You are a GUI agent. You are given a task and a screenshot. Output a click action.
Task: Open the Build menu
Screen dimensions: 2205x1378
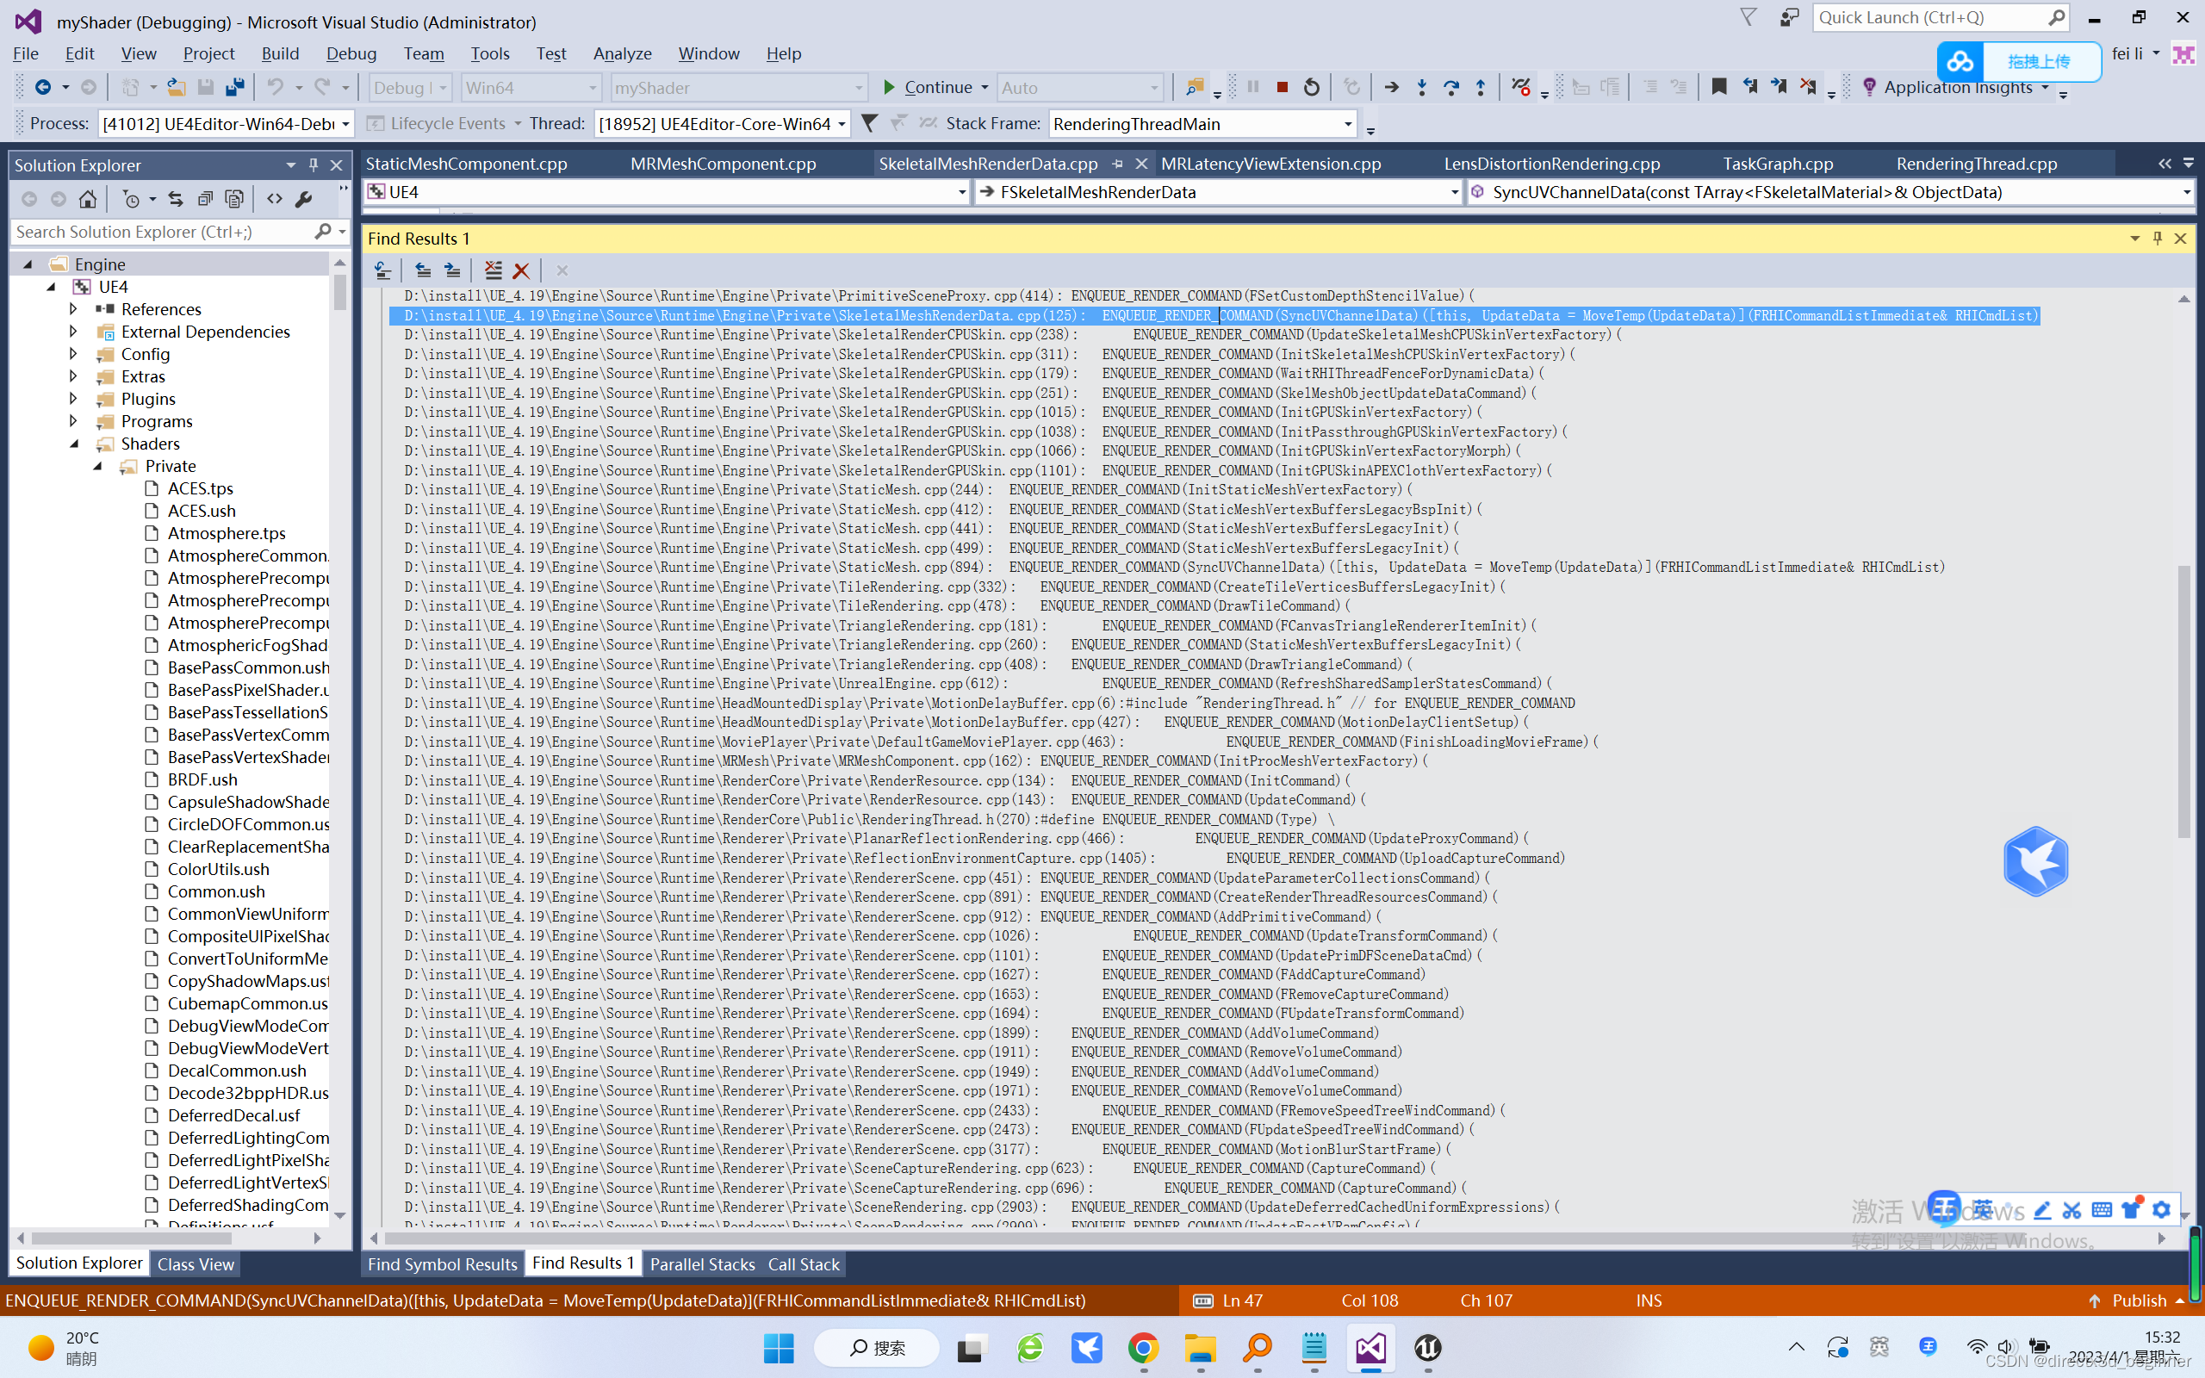[x=280, y=53]
